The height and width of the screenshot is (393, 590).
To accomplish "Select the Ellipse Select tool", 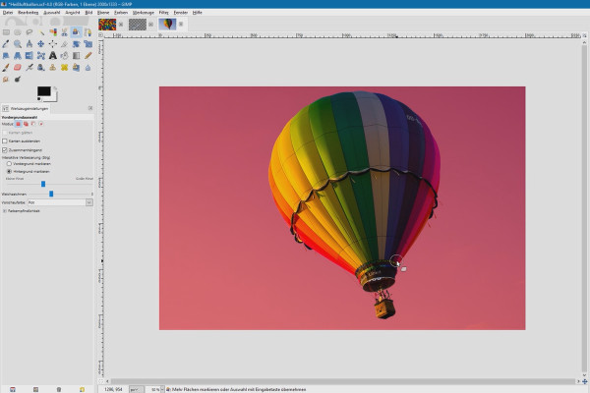I will (18, 32).
